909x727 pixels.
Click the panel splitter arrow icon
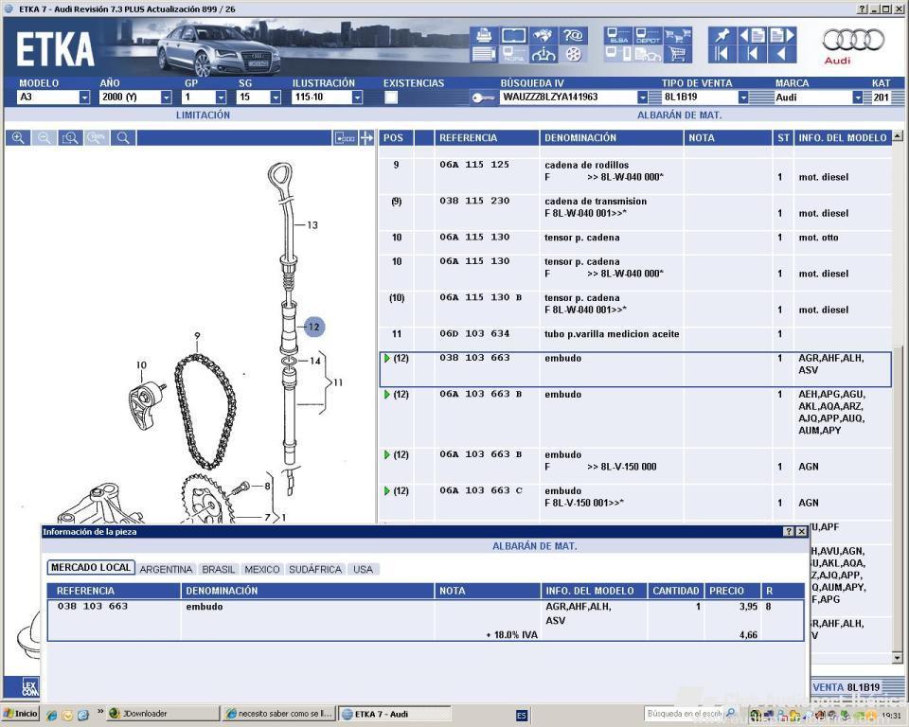[x=366, y=138]
